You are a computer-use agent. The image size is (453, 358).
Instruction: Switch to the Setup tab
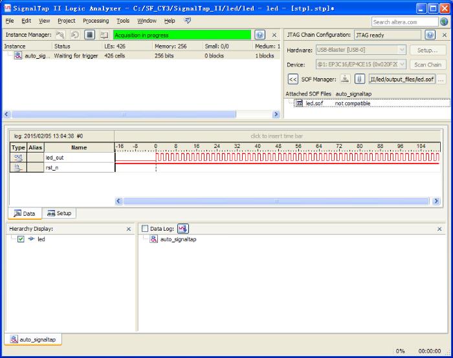(x=60, y=213)
